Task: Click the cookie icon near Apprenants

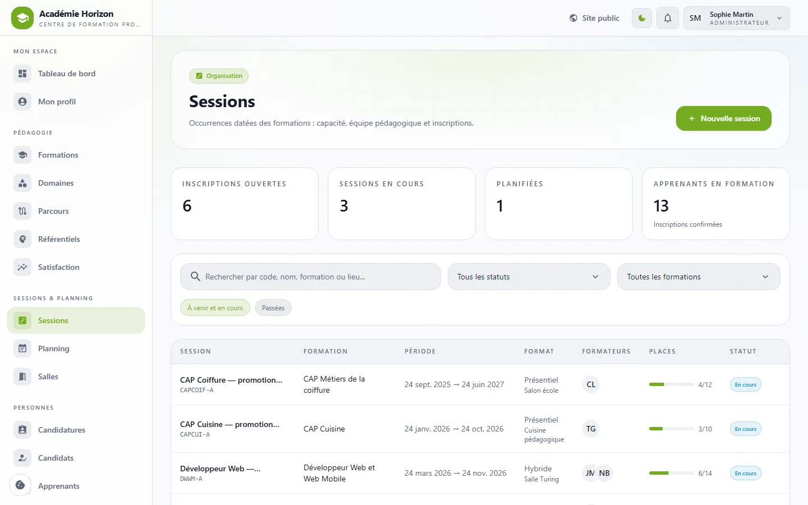Action: [20, 485]
